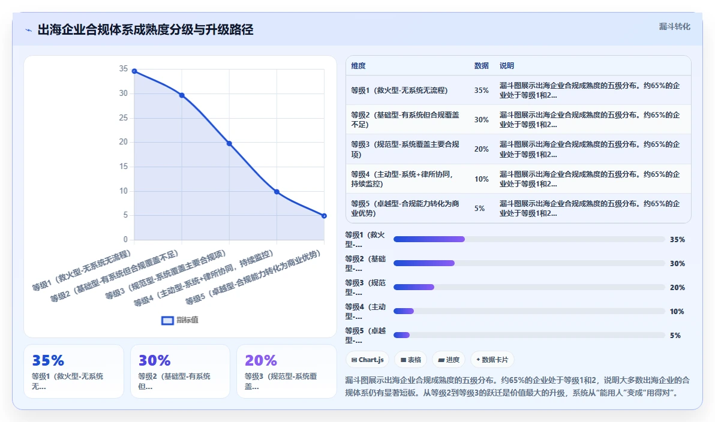Click the chart x-axis label 等级5（卓越型-合规能力转化为商业优势）
Viewport: 715px width, 422px height.
[253, 278]
